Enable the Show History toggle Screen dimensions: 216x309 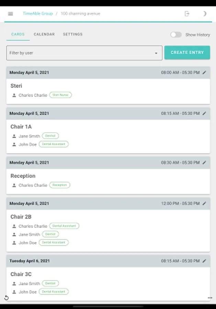(176, 35)
